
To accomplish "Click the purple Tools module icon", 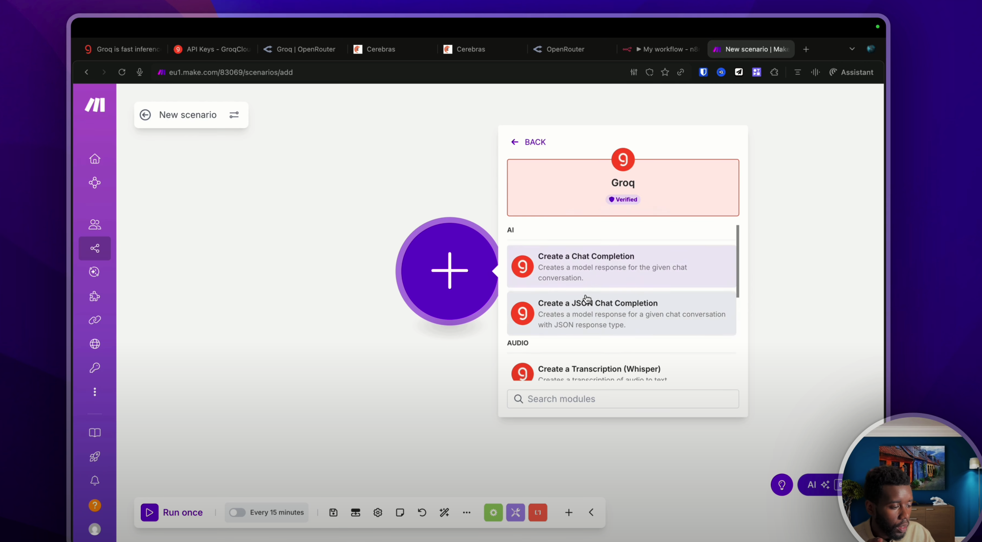I will [x=515, y=512].
